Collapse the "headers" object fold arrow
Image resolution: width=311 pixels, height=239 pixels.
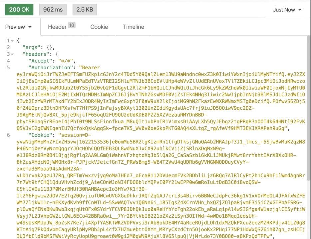tap(13, 54)
